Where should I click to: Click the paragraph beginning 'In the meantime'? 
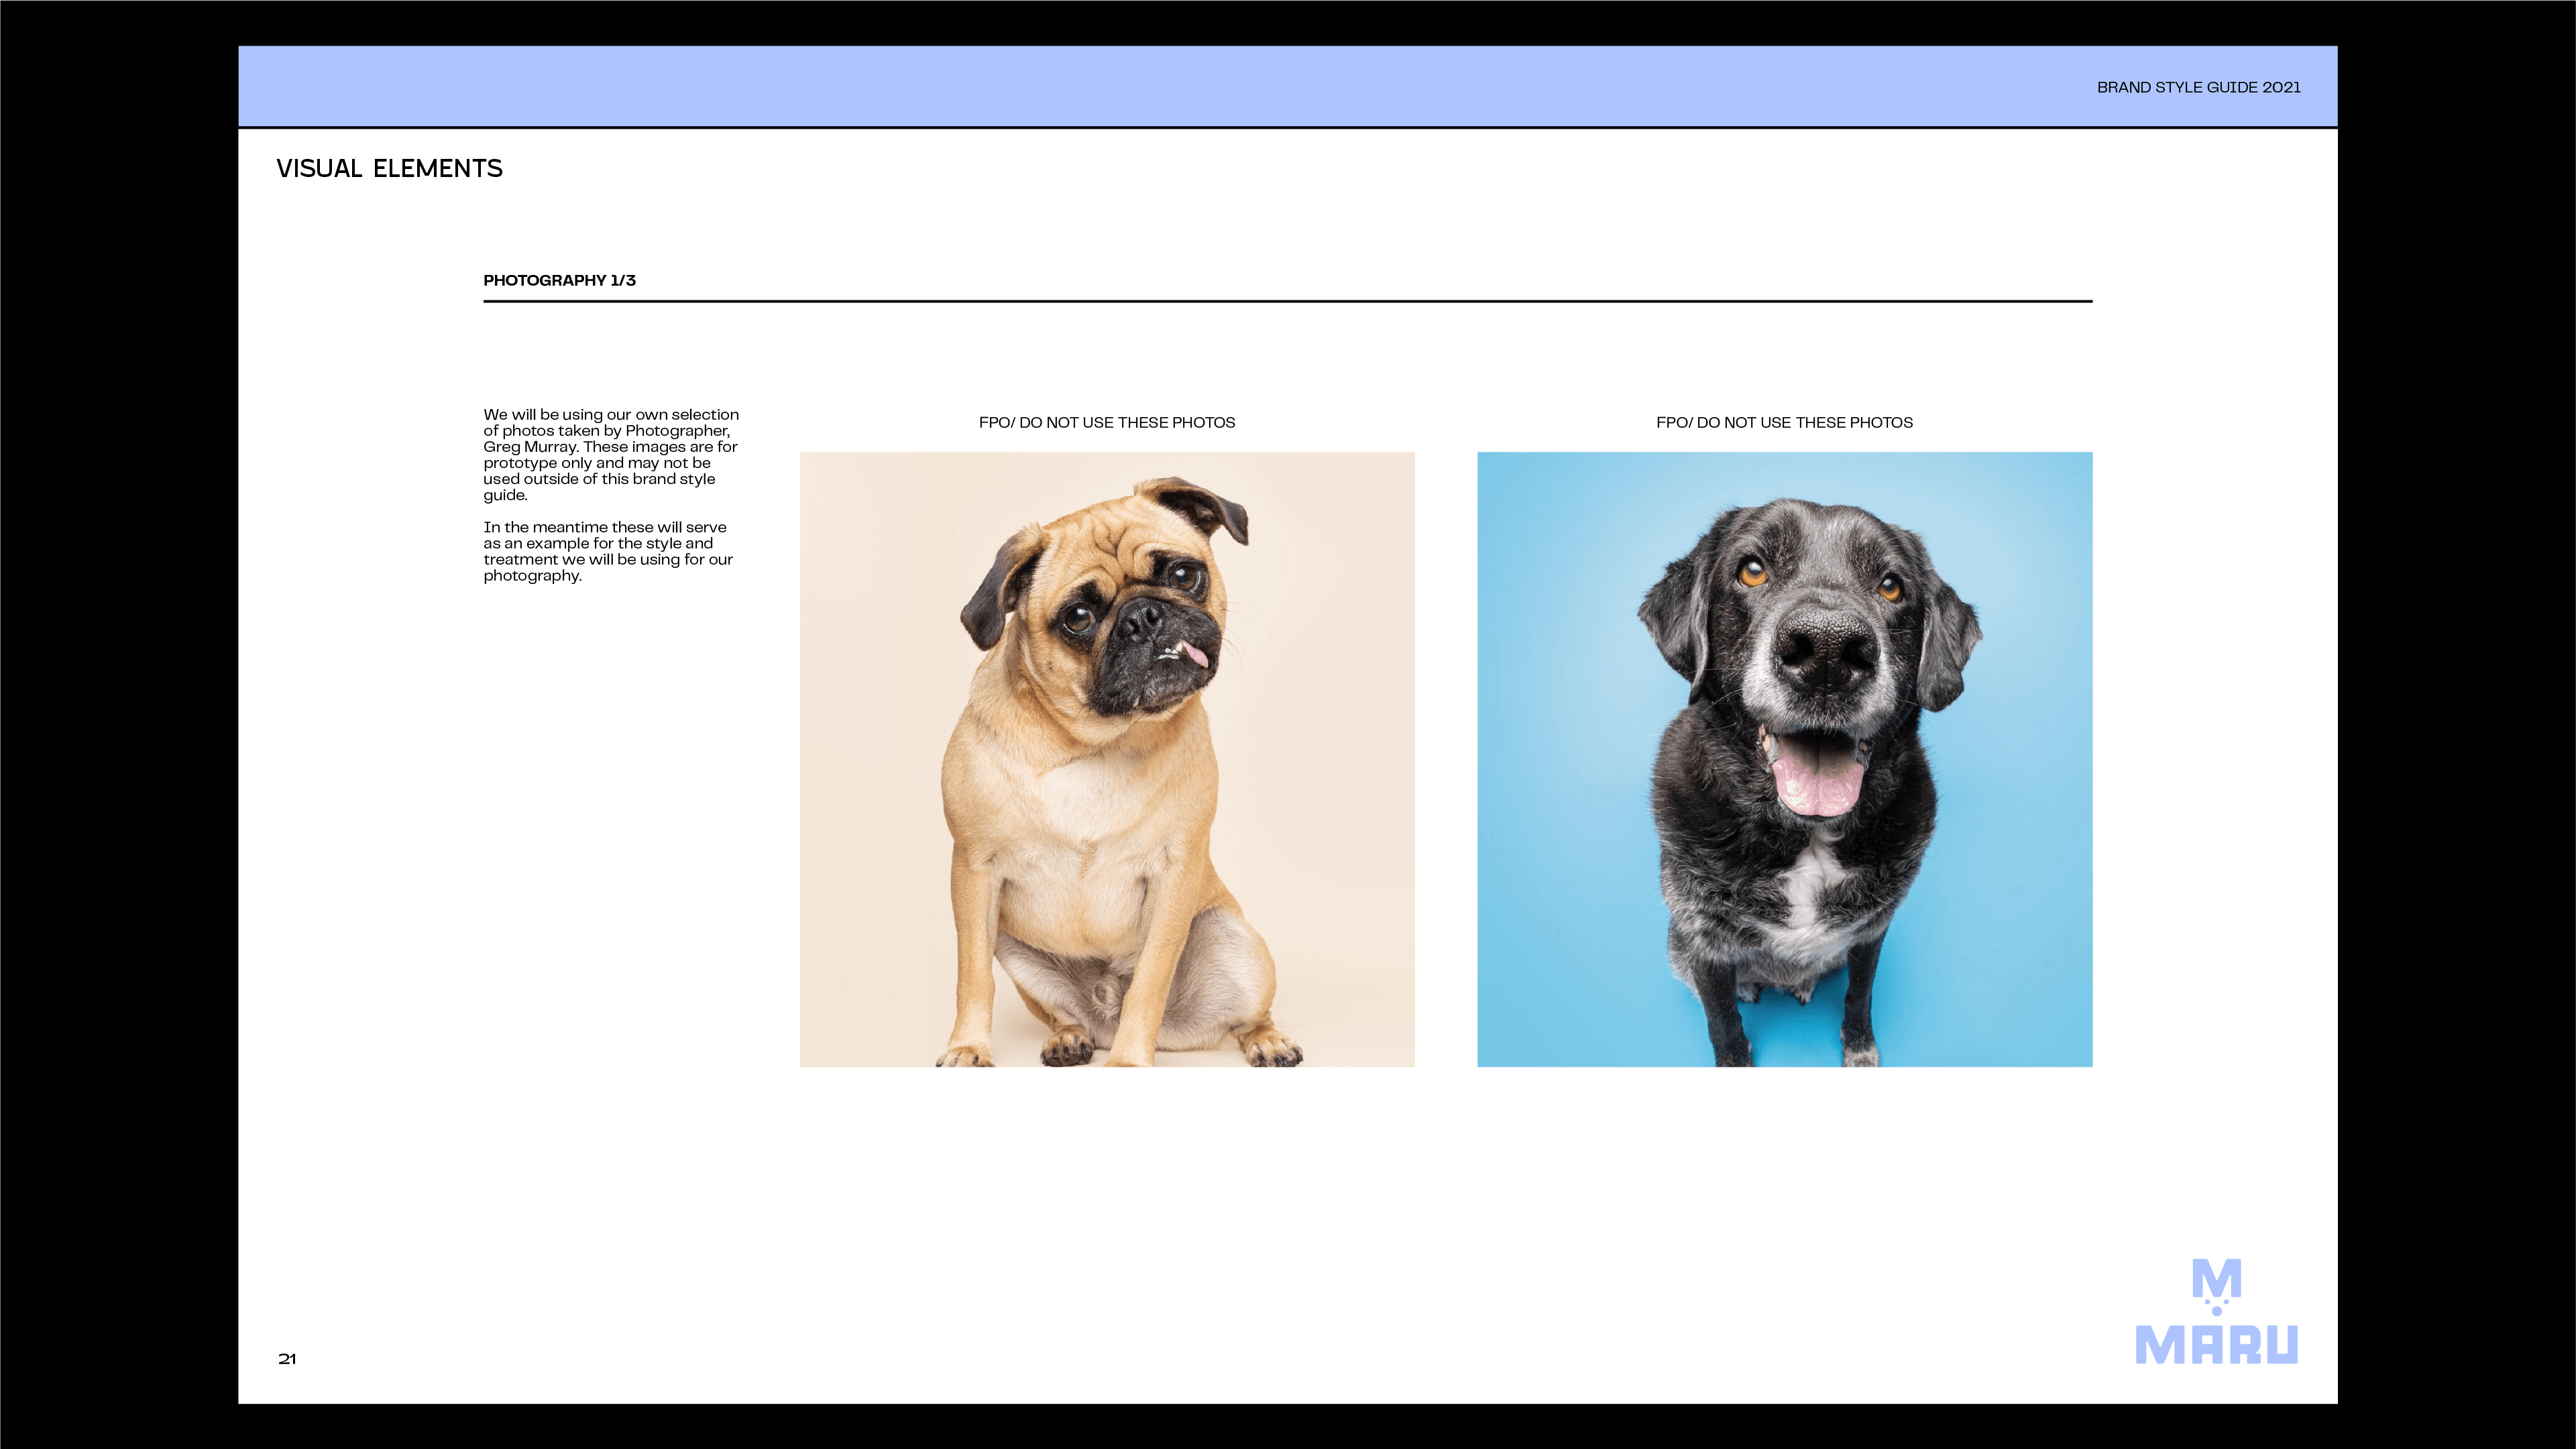pyautogui.click(x=608, y=551)
